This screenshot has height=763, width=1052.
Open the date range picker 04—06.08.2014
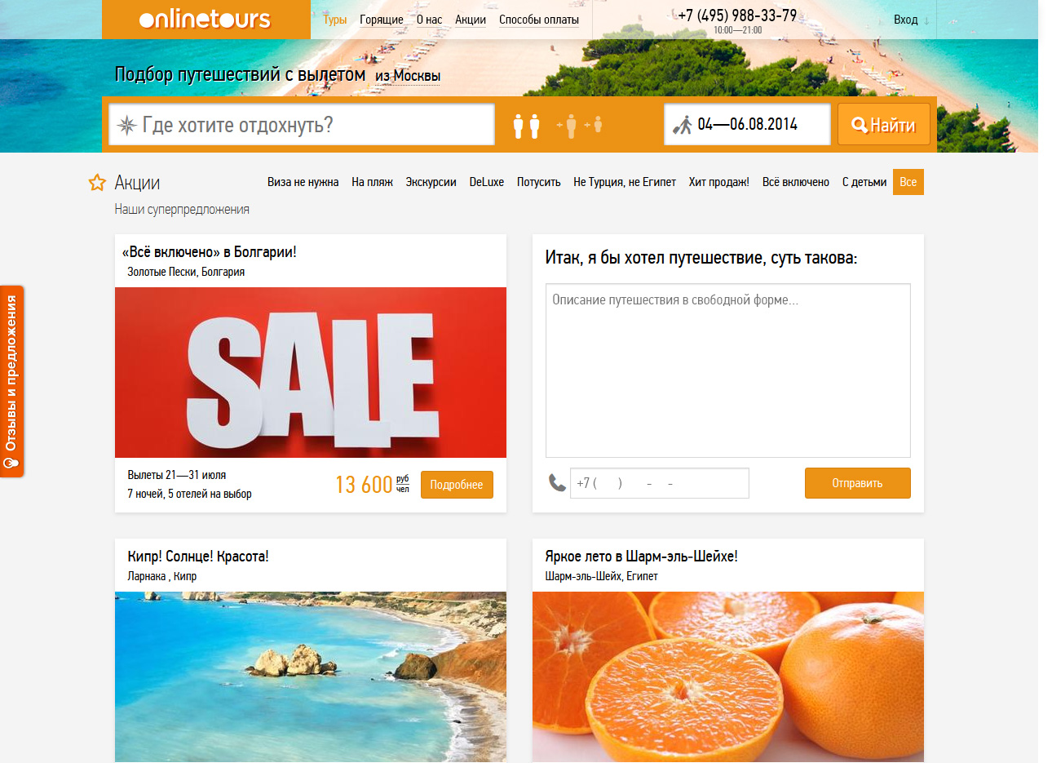747,125
